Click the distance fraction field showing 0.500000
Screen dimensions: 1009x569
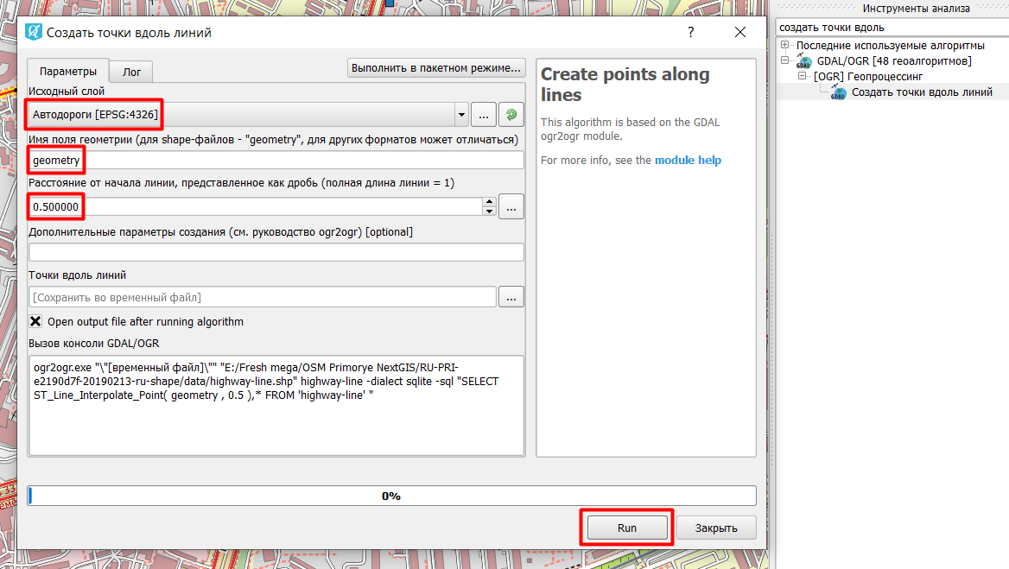256,207
